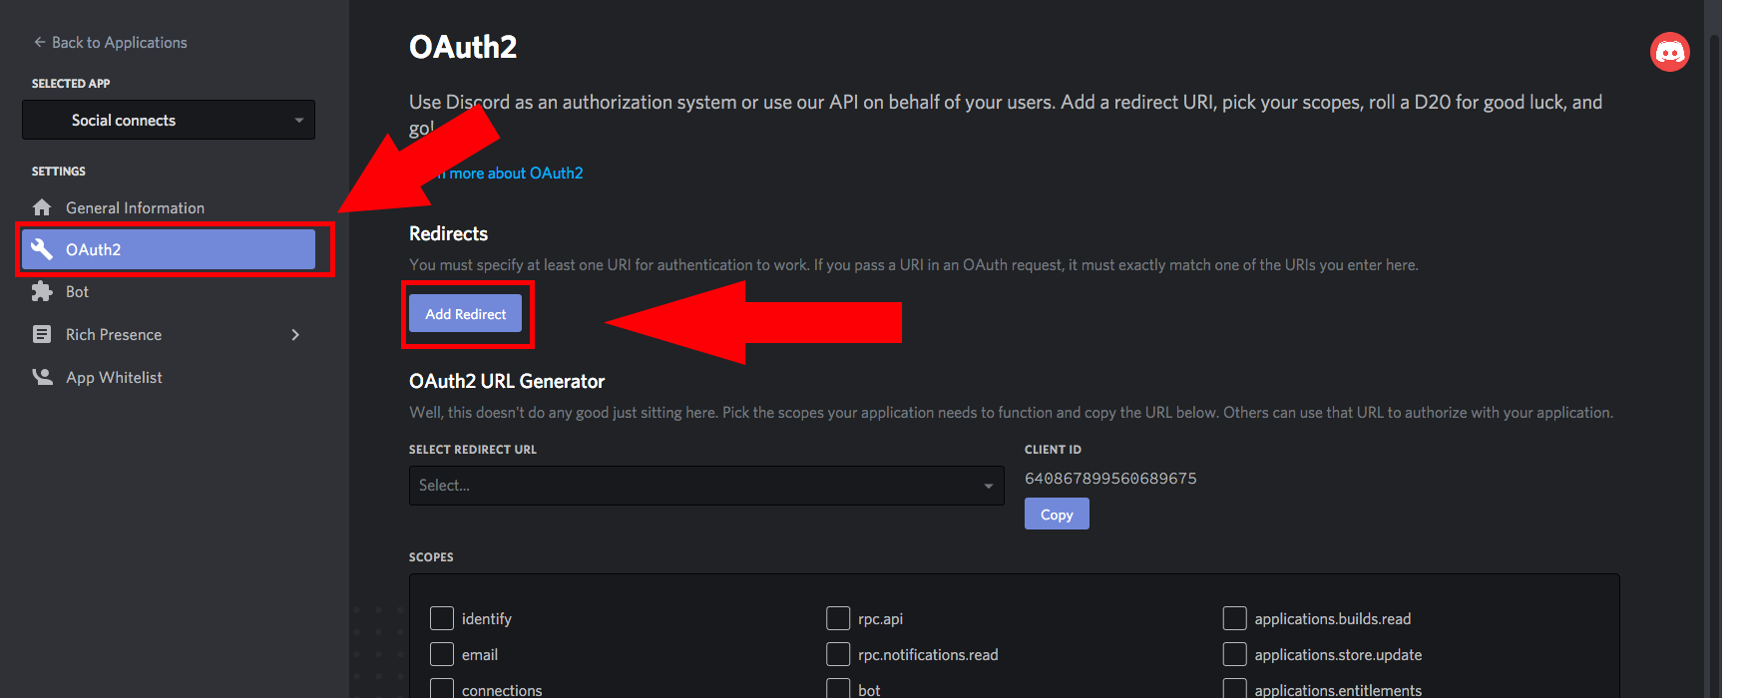The height and width of the screenshot is (698, 1746).
Task: Enable the rpc.notifications.read checkbox
Action: (838, 654)
